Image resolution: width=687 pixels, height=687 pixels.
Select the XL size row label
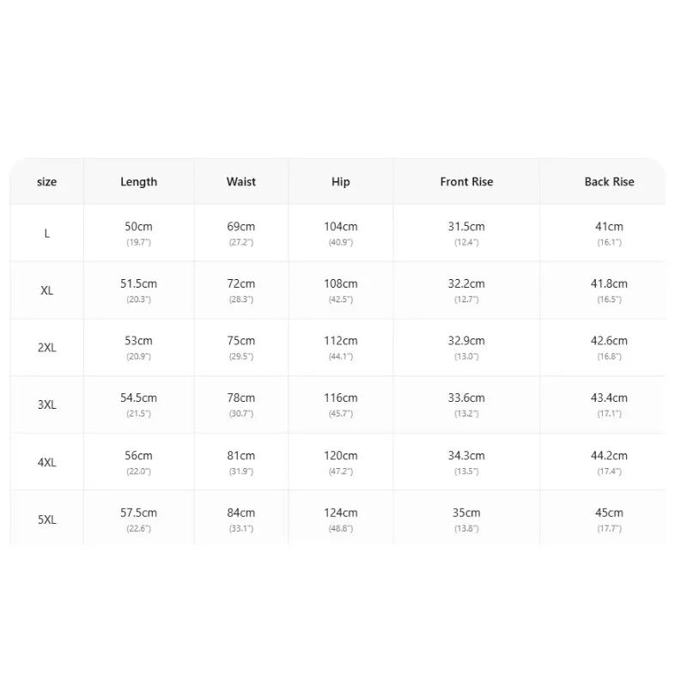click(47, 290)
